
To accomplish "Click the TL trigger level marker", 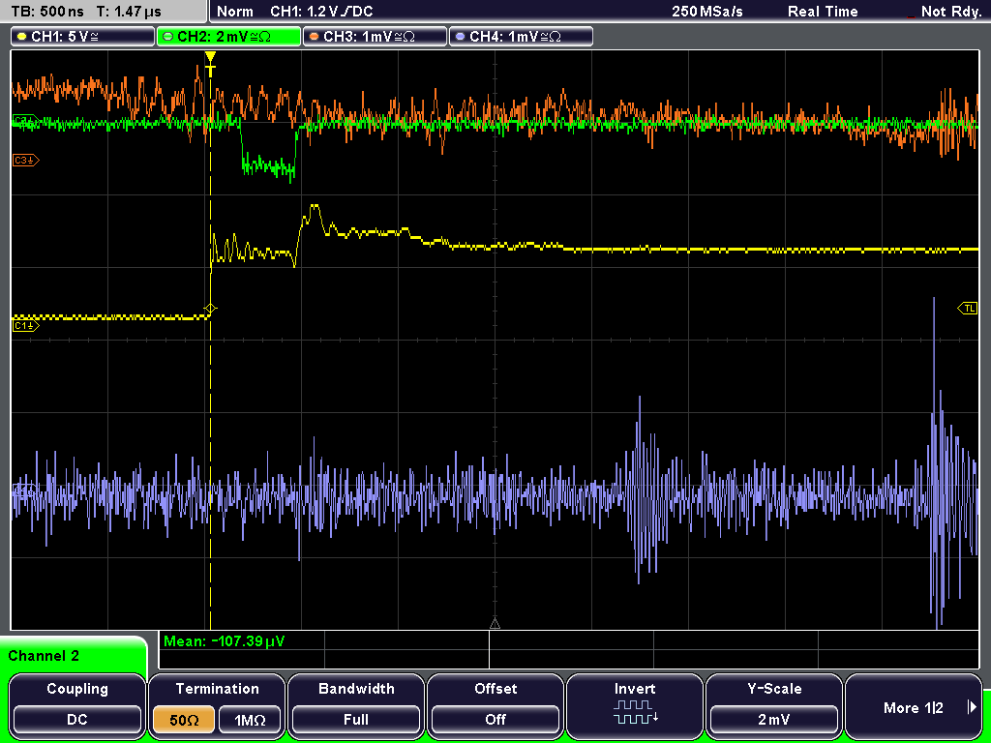I will point(968,309).
